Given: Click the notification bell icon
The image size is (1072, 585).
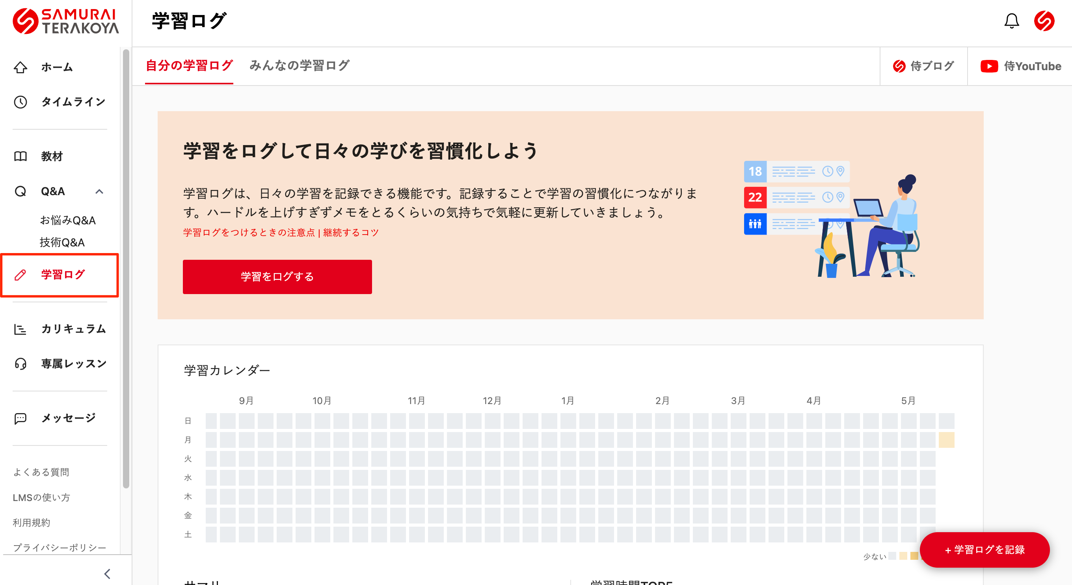Looking at the screenshot, I should [1011, 21].
